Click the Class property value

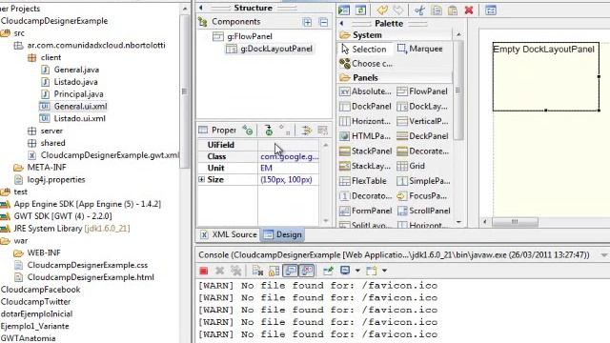(288, 156)
